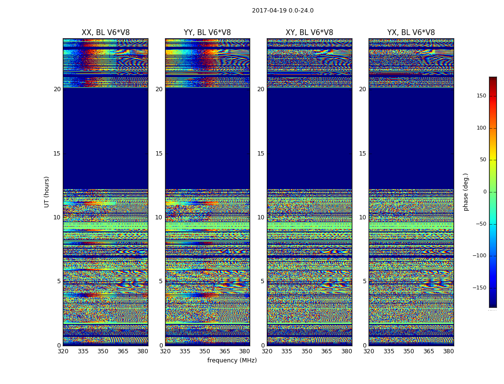Viewport: 504px width, 384px height.
Task: Click the dark red top of the colorbar
Action: (x=492, y=80)
